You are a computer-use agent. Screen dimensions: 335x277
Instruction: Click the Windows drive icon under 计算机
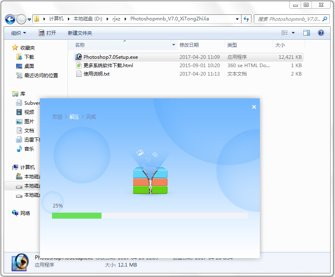coord(19,176)
